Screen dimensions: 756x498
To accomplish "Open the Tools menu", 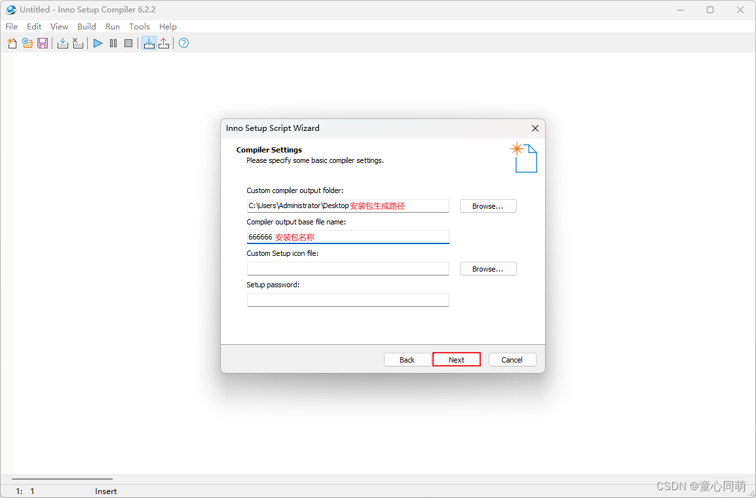I will pyautogui.click(x=140, y=26).
